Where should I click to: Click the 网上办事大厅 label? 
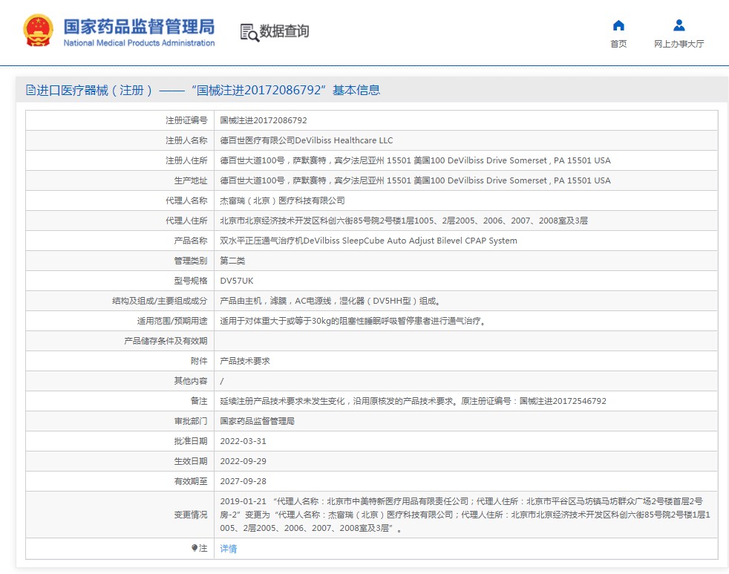coord(679,44)
